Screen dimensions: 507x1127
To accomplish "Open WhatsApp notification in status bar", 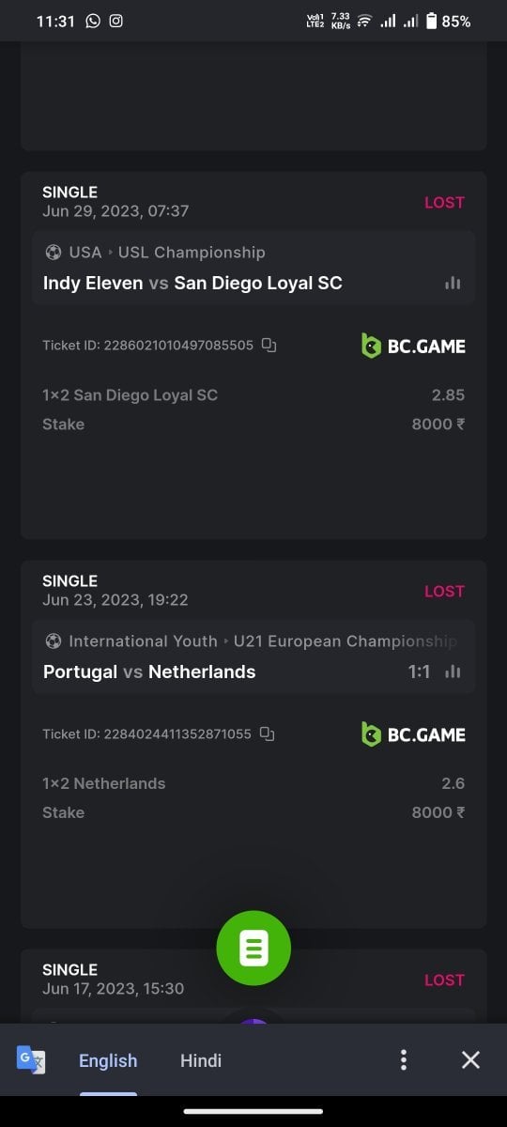I will [92, 21].
